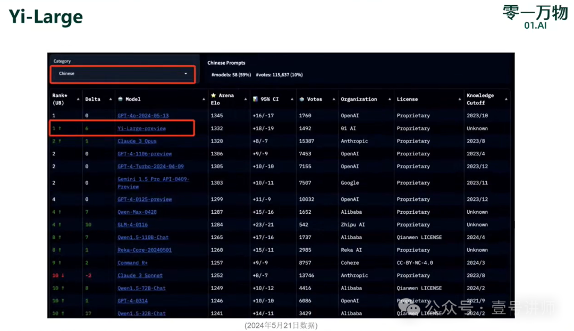Sort table by Votes column arrow
The image size is (574, 331).
334,99
